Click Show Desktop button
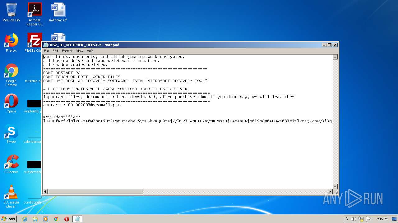Viewport: 398px width, 223px height. pyautogui.click(x=395, y=219)
